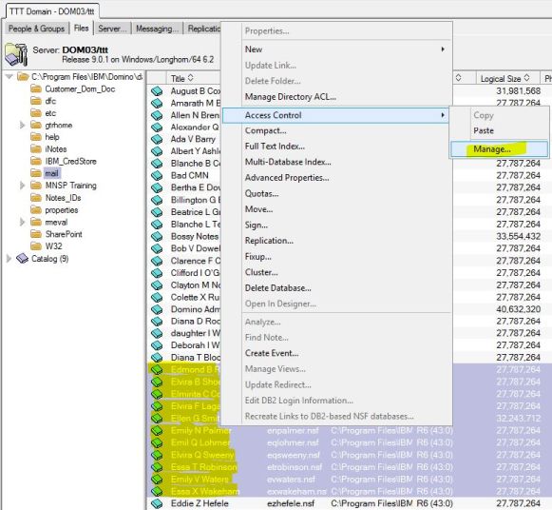Select Move... from the context menu
The width and height of the screenshot is (552, 510).
pyautogui.click(x=258, y=209)
